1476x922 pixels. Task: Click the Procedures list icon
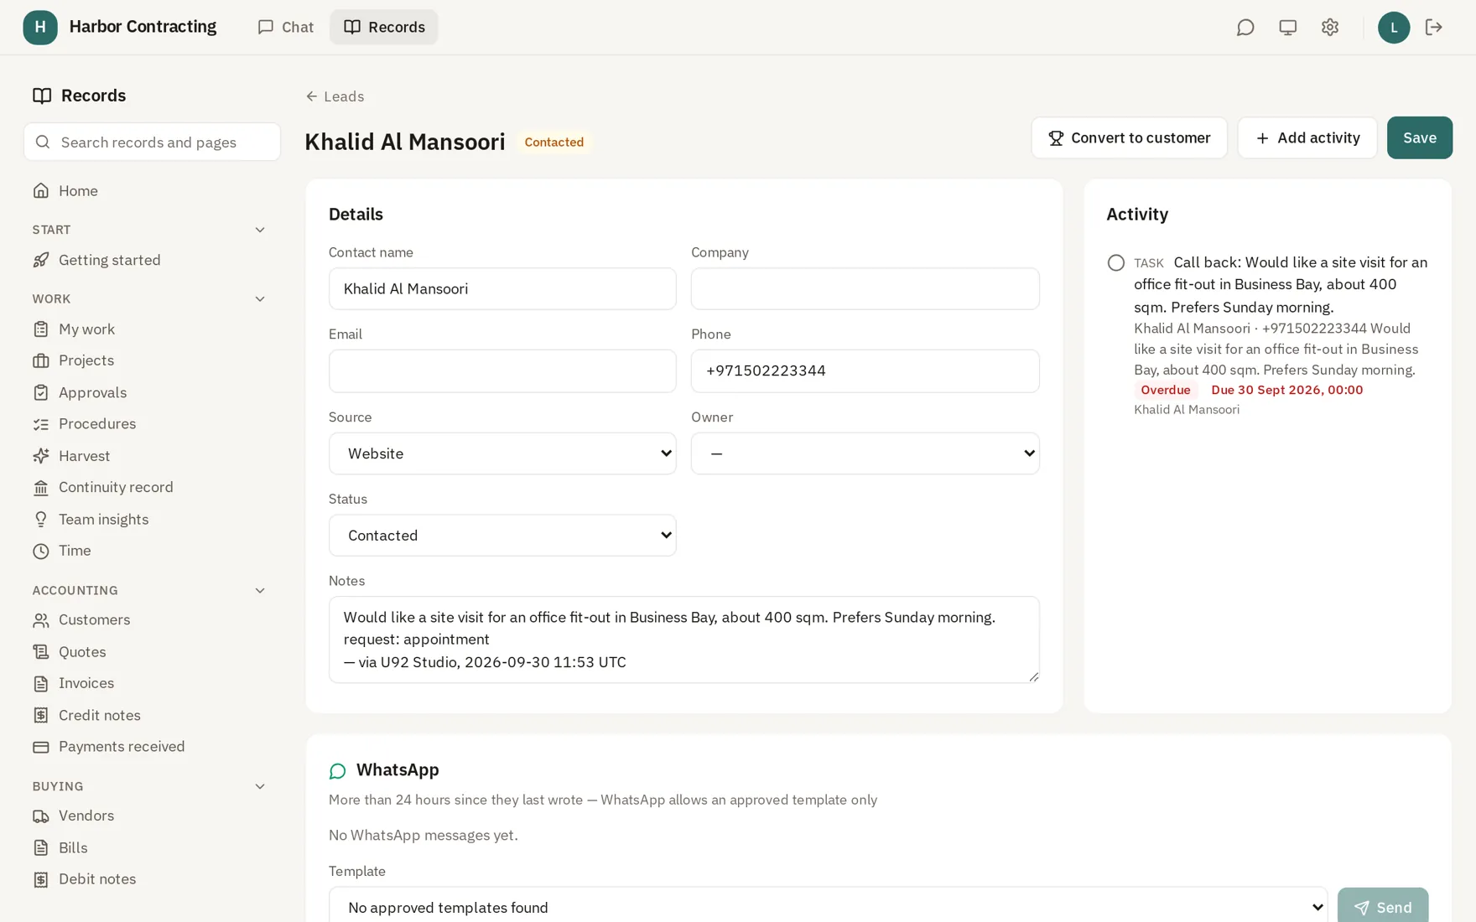pyautogui.click(x=41, y=424)
